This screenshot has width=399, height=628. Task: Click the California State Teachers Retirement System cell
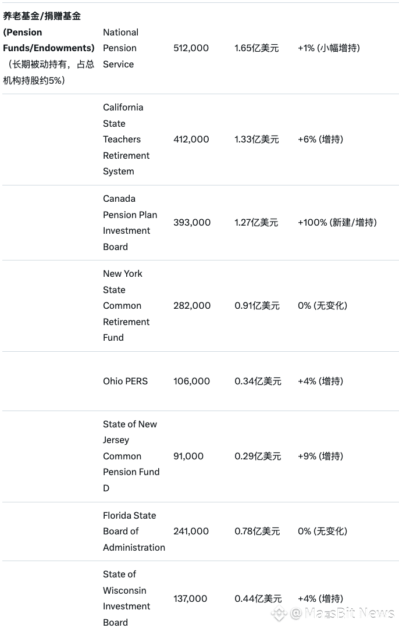(126, 140)
